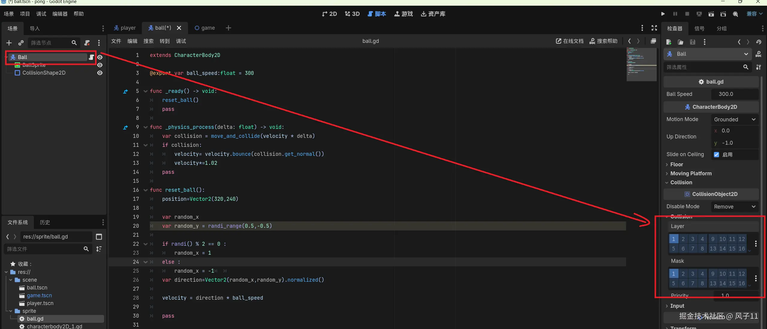Viewport: 767px width, 329px height.
Task: Toggle visibility of the BallSprite node
Action: 100,65
